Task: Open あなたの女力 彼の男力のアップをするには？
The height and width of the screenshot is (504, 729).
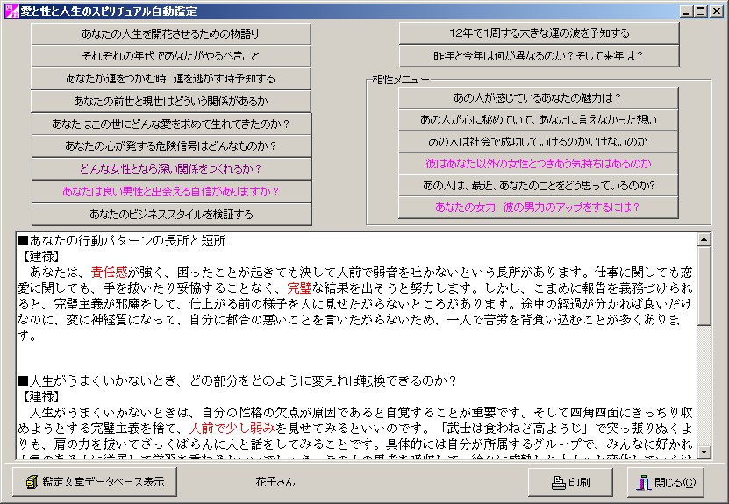Action: point(538,207)
